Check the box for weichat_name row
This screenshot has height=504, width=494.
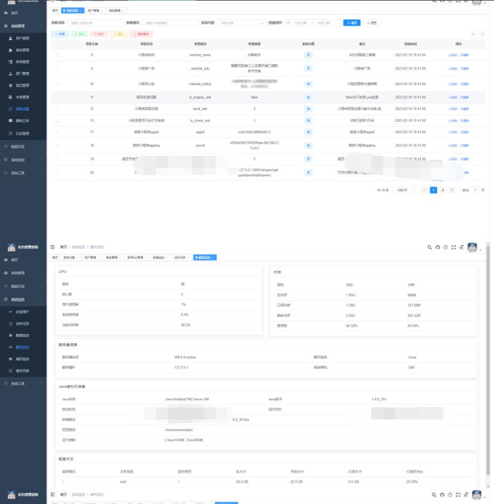pyautogui.click(x=57, y=55)
